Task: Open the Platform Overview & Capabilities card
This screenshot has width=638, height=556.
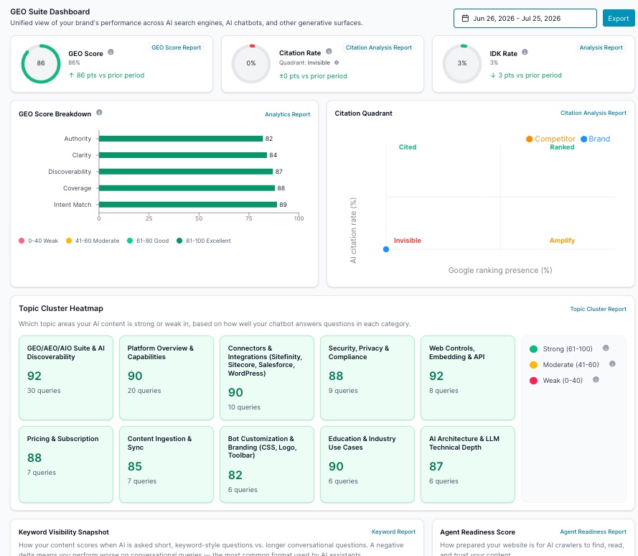Action: (x=166, y=378)
